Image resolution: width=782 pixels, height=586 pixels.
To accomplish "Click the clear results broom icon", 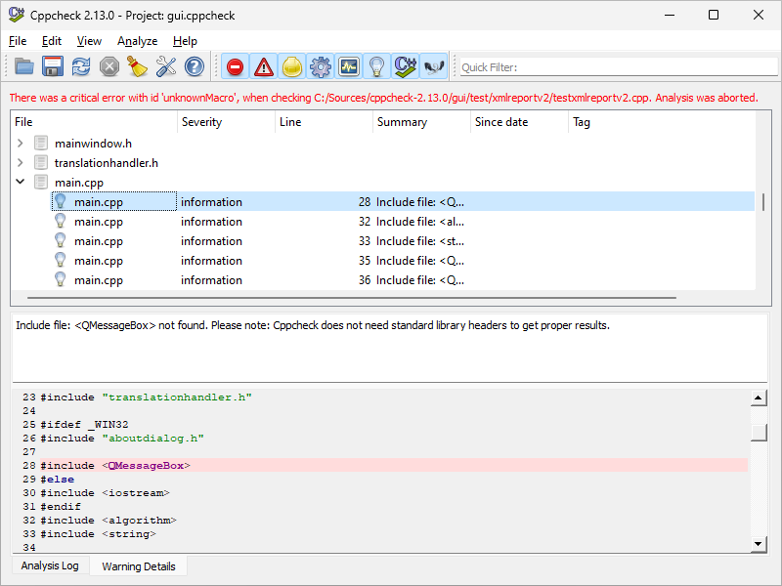I will (138, 66).
